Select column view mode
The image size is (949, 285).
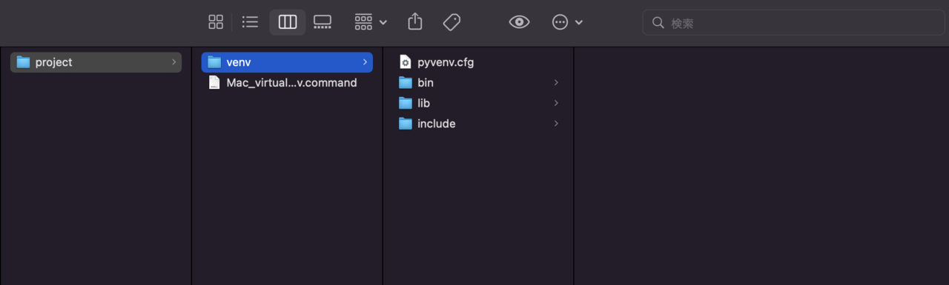288,22
